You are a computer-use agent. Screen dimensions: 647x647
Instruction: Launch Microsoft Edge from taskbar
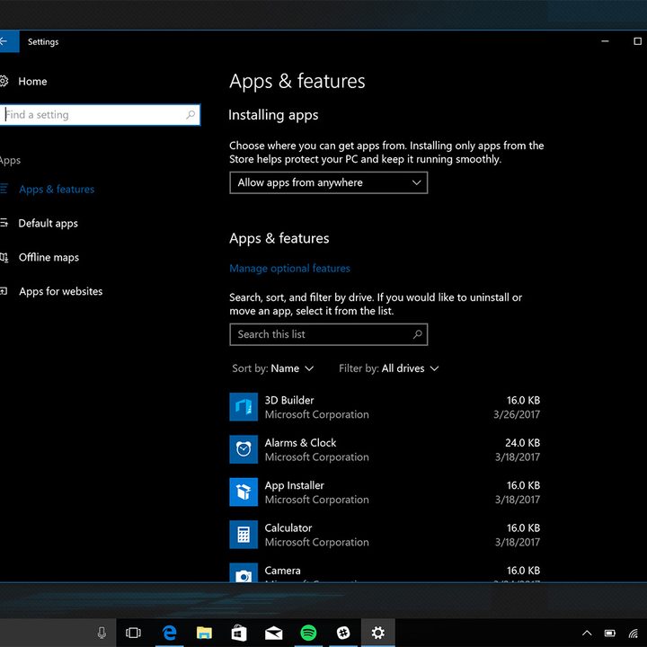(x=169, y=633)
